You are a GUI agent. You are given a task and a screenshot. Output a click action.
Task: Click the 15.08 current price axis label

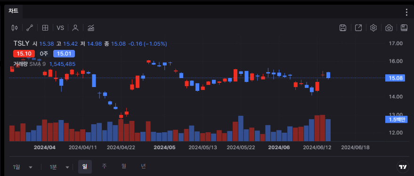point(395,78)
